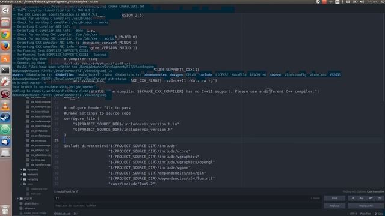Open the removable drive dock icon

coord(5,154)
